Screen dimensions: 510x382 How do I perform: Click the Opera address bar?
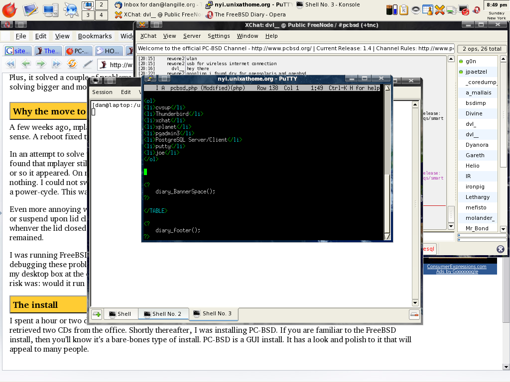click(x=116, y=65)
